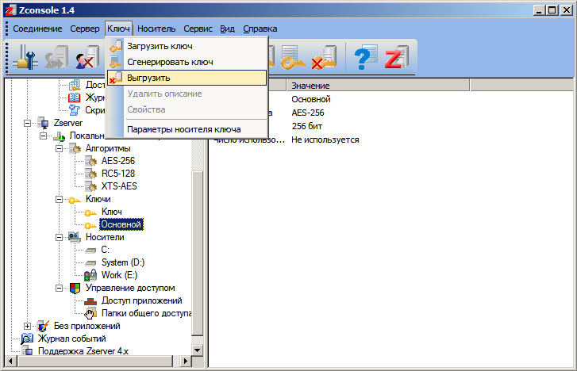
Task: Open the Сервер menu
Action: [85, 29]
